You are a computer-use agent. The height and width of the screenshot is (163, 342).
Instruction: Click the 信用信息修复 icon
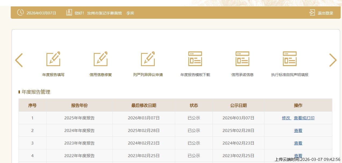[x=100, y=59]
